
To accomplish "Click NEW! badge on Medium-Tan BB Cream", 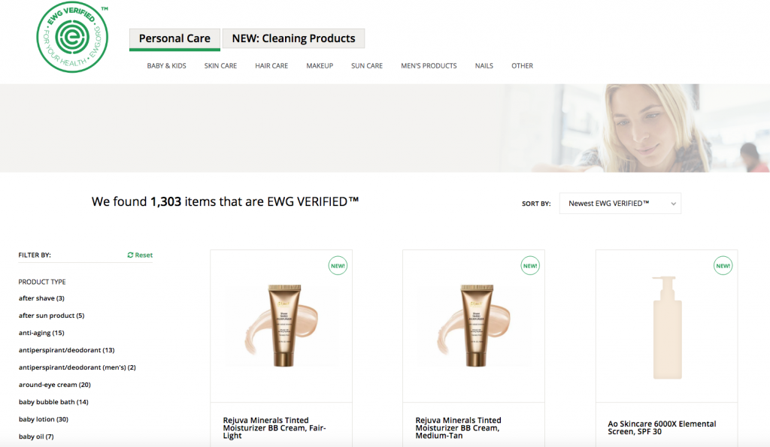I will [530, 266].
